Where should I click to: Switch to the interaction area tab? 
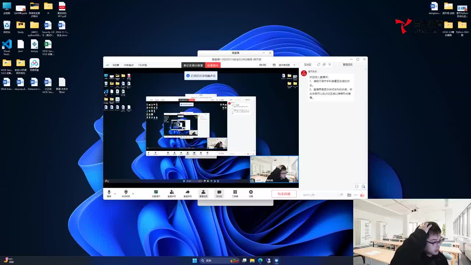click(308, 64)
